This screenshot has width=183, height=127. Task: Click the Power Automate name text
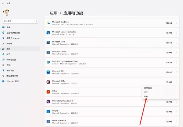[x=59, y=121]
